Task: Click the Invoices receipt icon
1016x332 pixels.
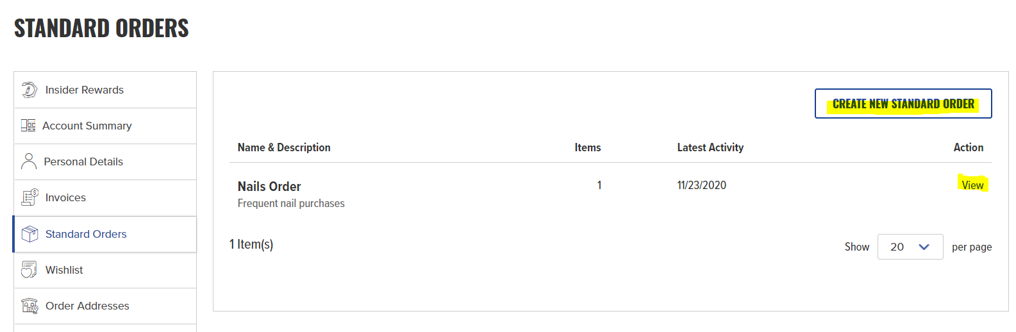Action: pyautogui.click(x=29, y=197)
